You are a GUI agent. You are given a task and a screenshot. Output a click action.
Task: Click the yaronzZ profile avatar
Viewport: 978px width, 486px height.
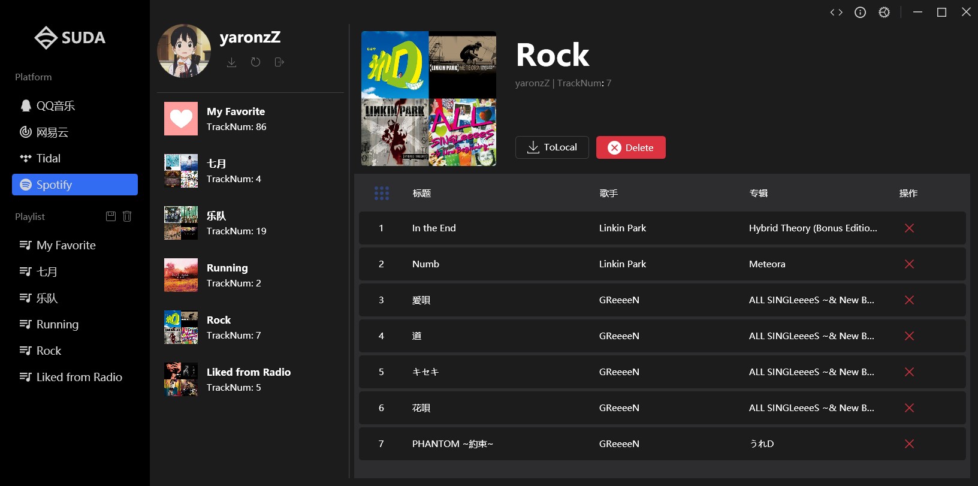tap(184, 51)
